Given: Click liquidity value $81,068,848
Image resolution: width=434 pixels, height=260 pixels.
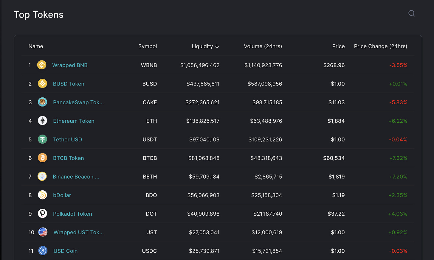Looking at the screenshot, I should tap(204, 158).
